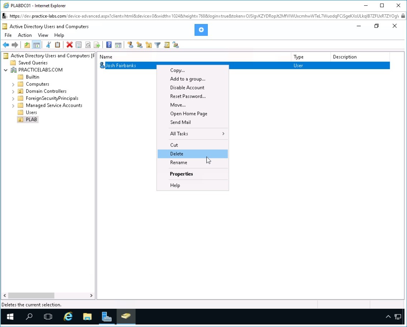The height and width of the screenshot is (327, 407).
Task: Click the Export List toolbar icon
Action: click(97, 45)
